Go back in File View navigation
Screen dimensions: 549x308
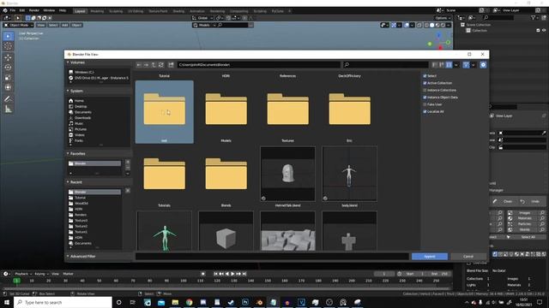(x=139, y=65)
